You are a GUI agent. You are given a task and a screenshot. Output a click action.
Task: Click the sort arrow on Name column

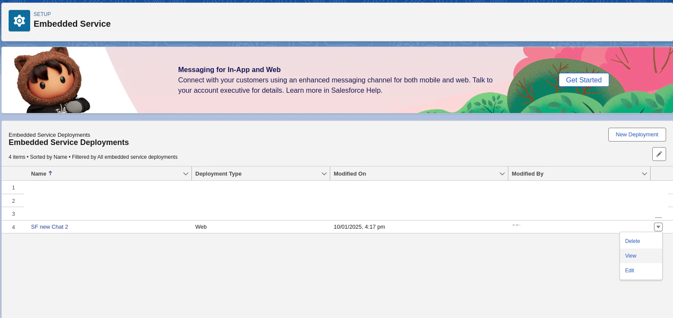pos(50,173)
